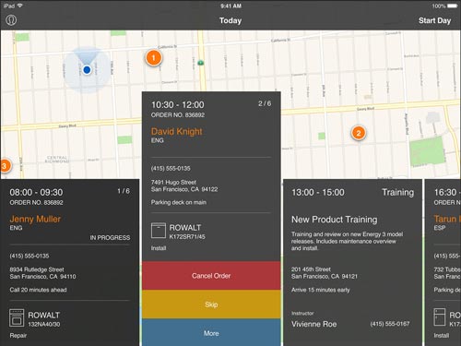Tap the refrigerator icon on the 16:30 card
This screenshot has width=461, height=346.
(x=439, y=317)
